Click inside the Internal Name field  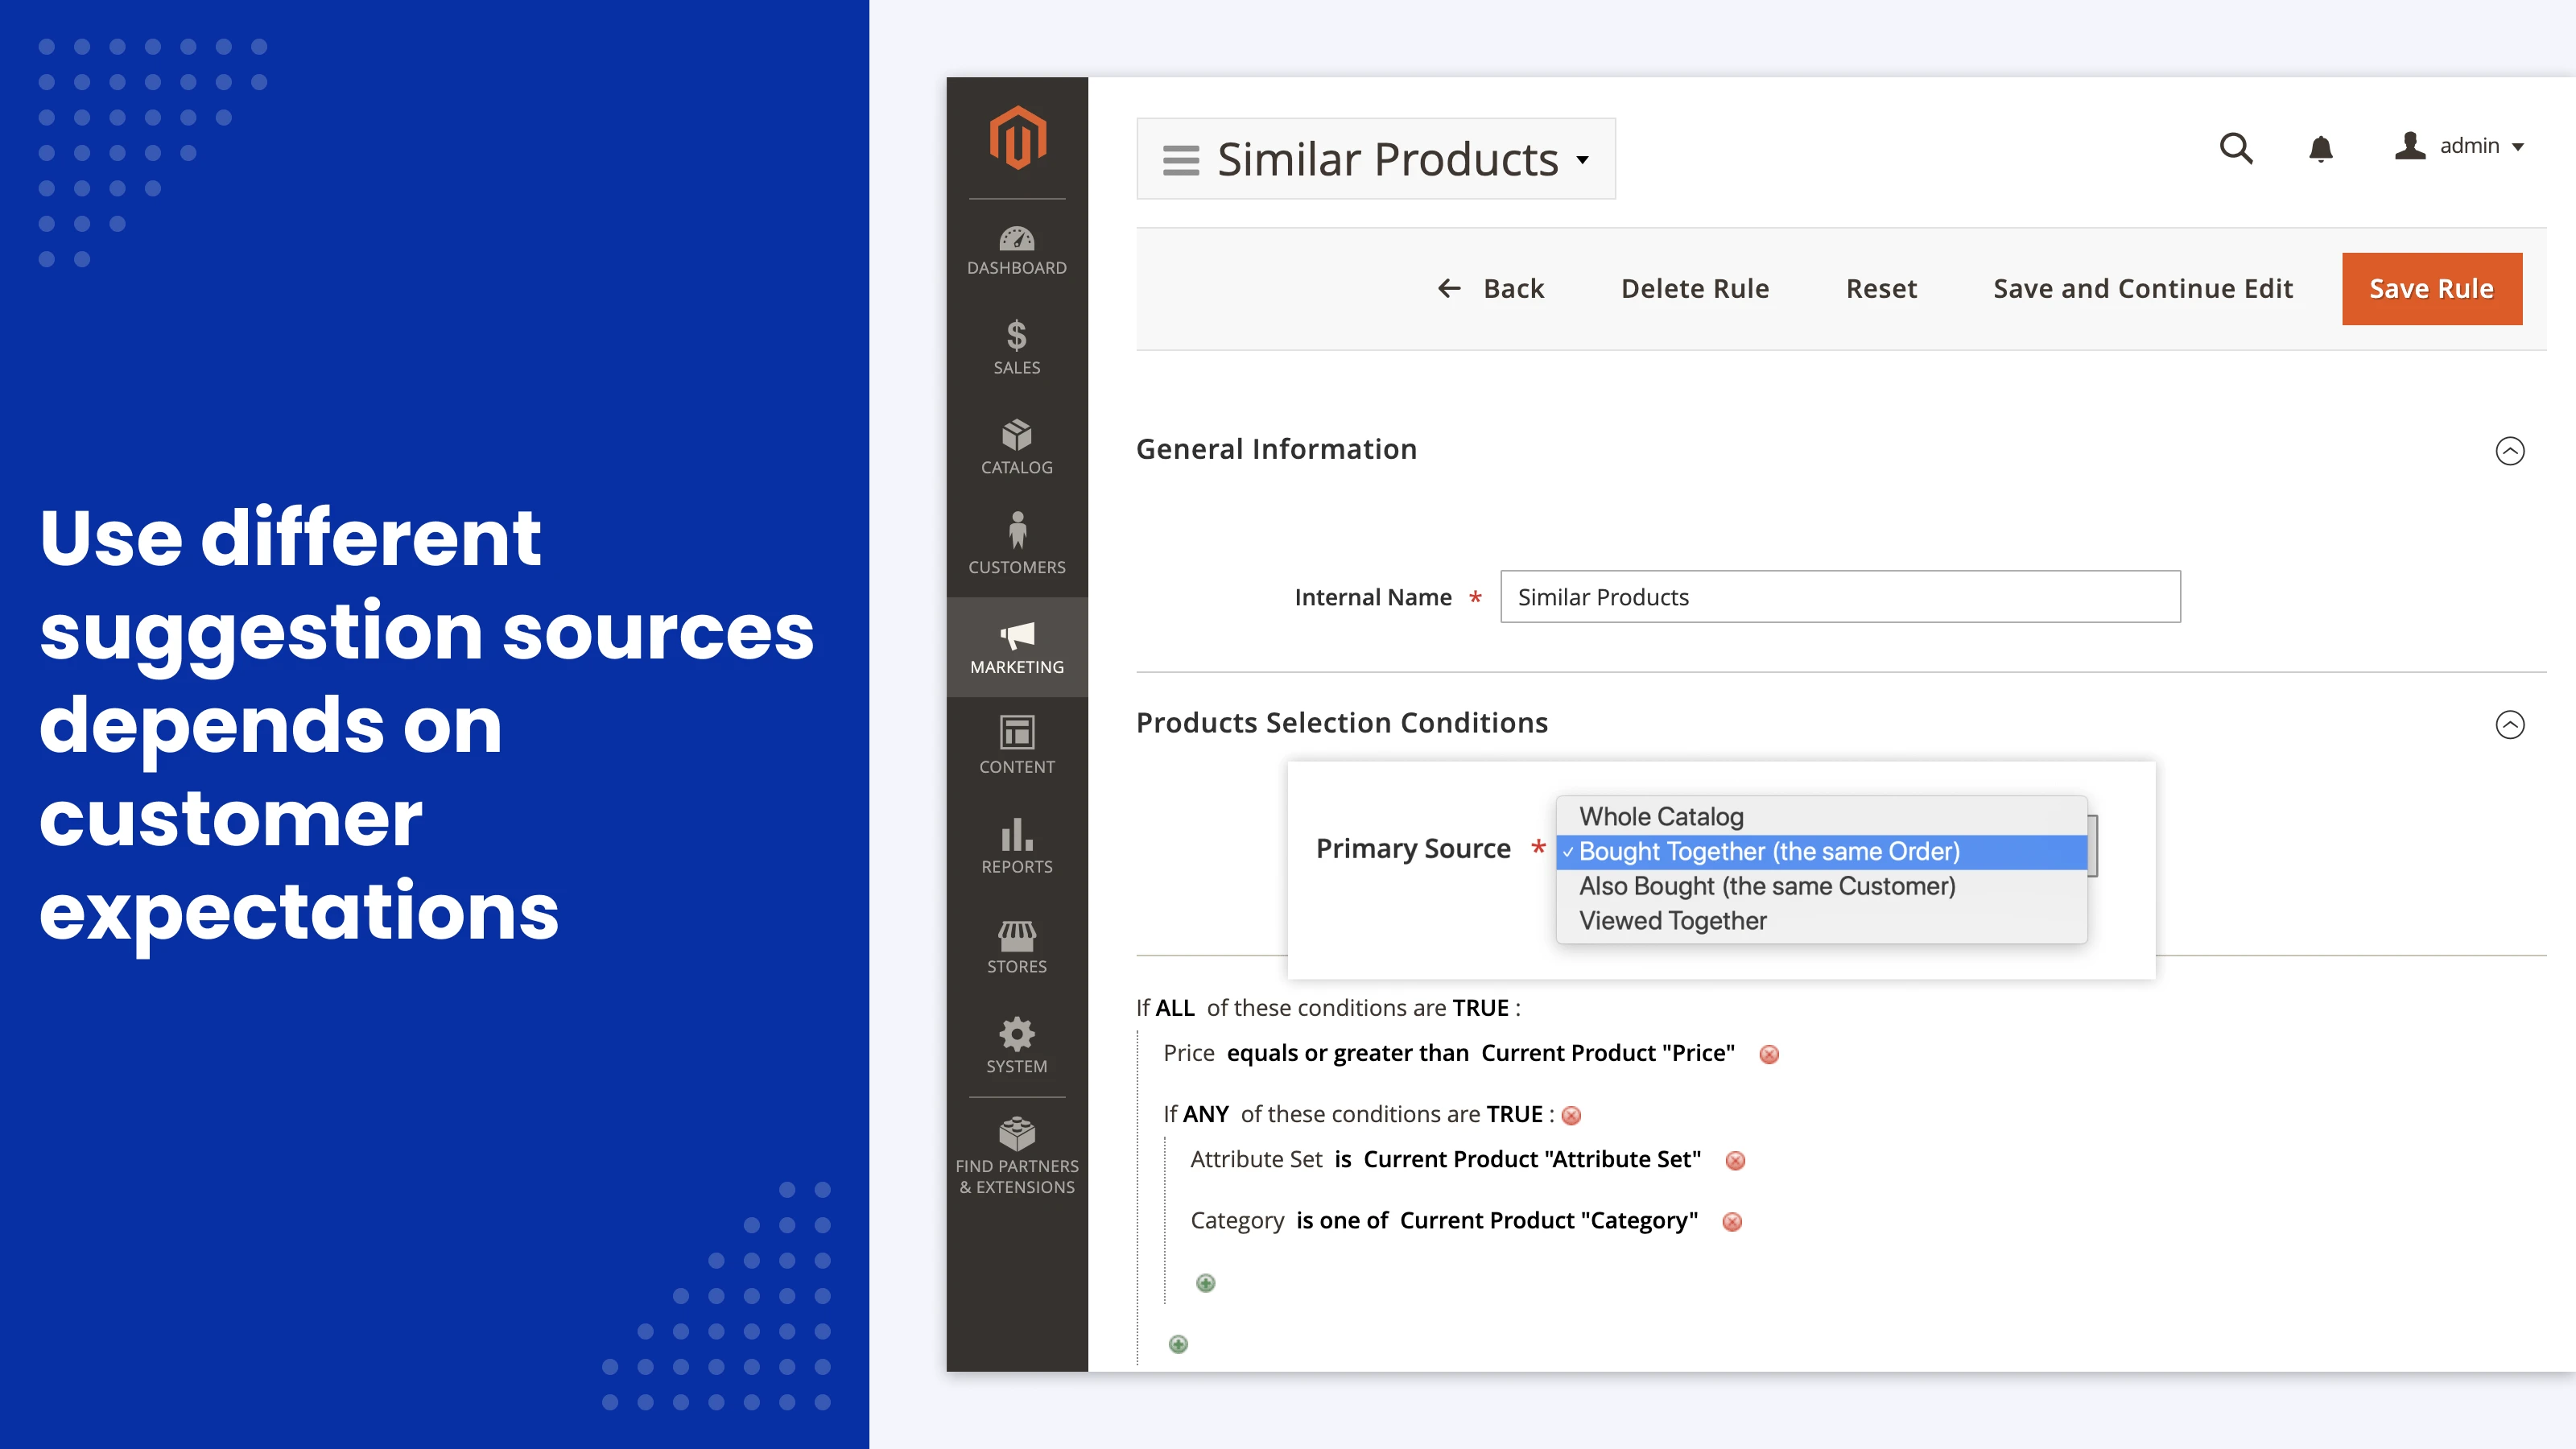click(x=1840, y=596)
